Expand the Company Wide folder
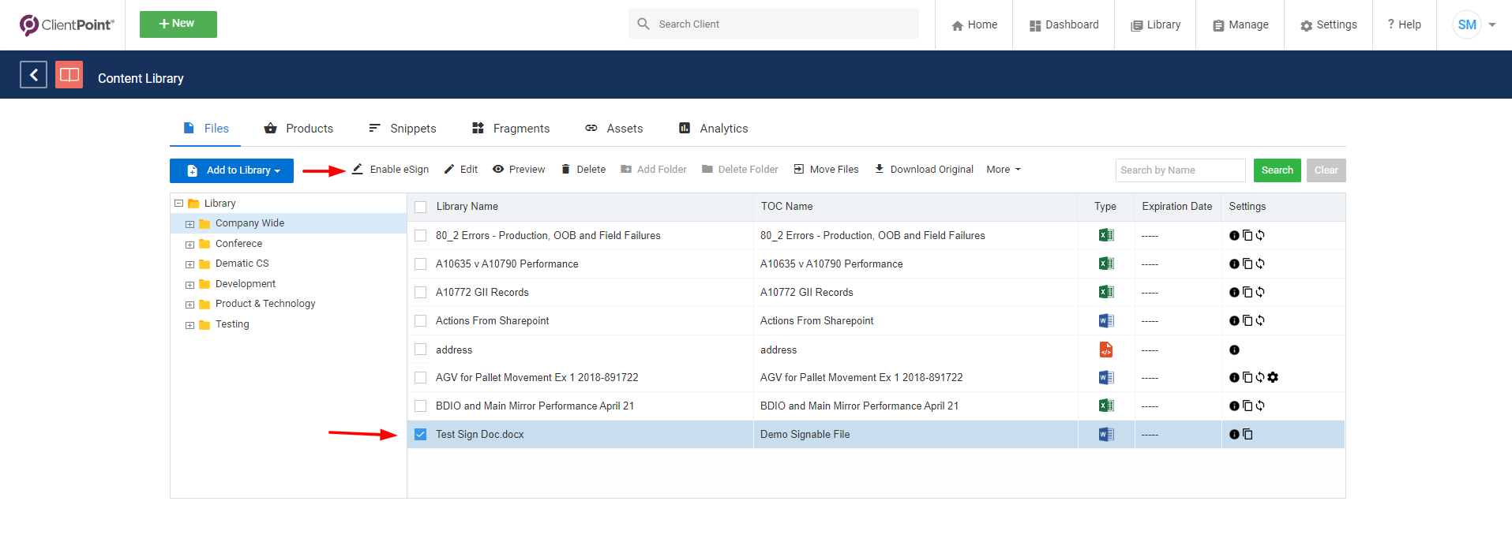 click(189, 224)
